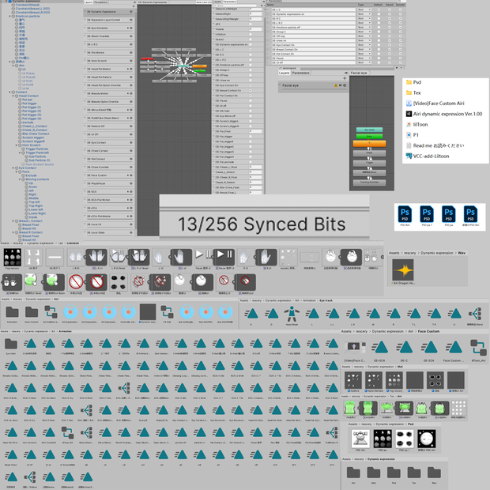Click the Facial eye layer warning icon
Viewport: 490px width, 490px height.
pyautogui.click(x=336, y=85)
